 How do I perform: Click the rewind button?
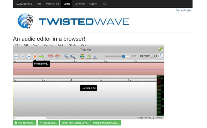click(x=16, y=56)
